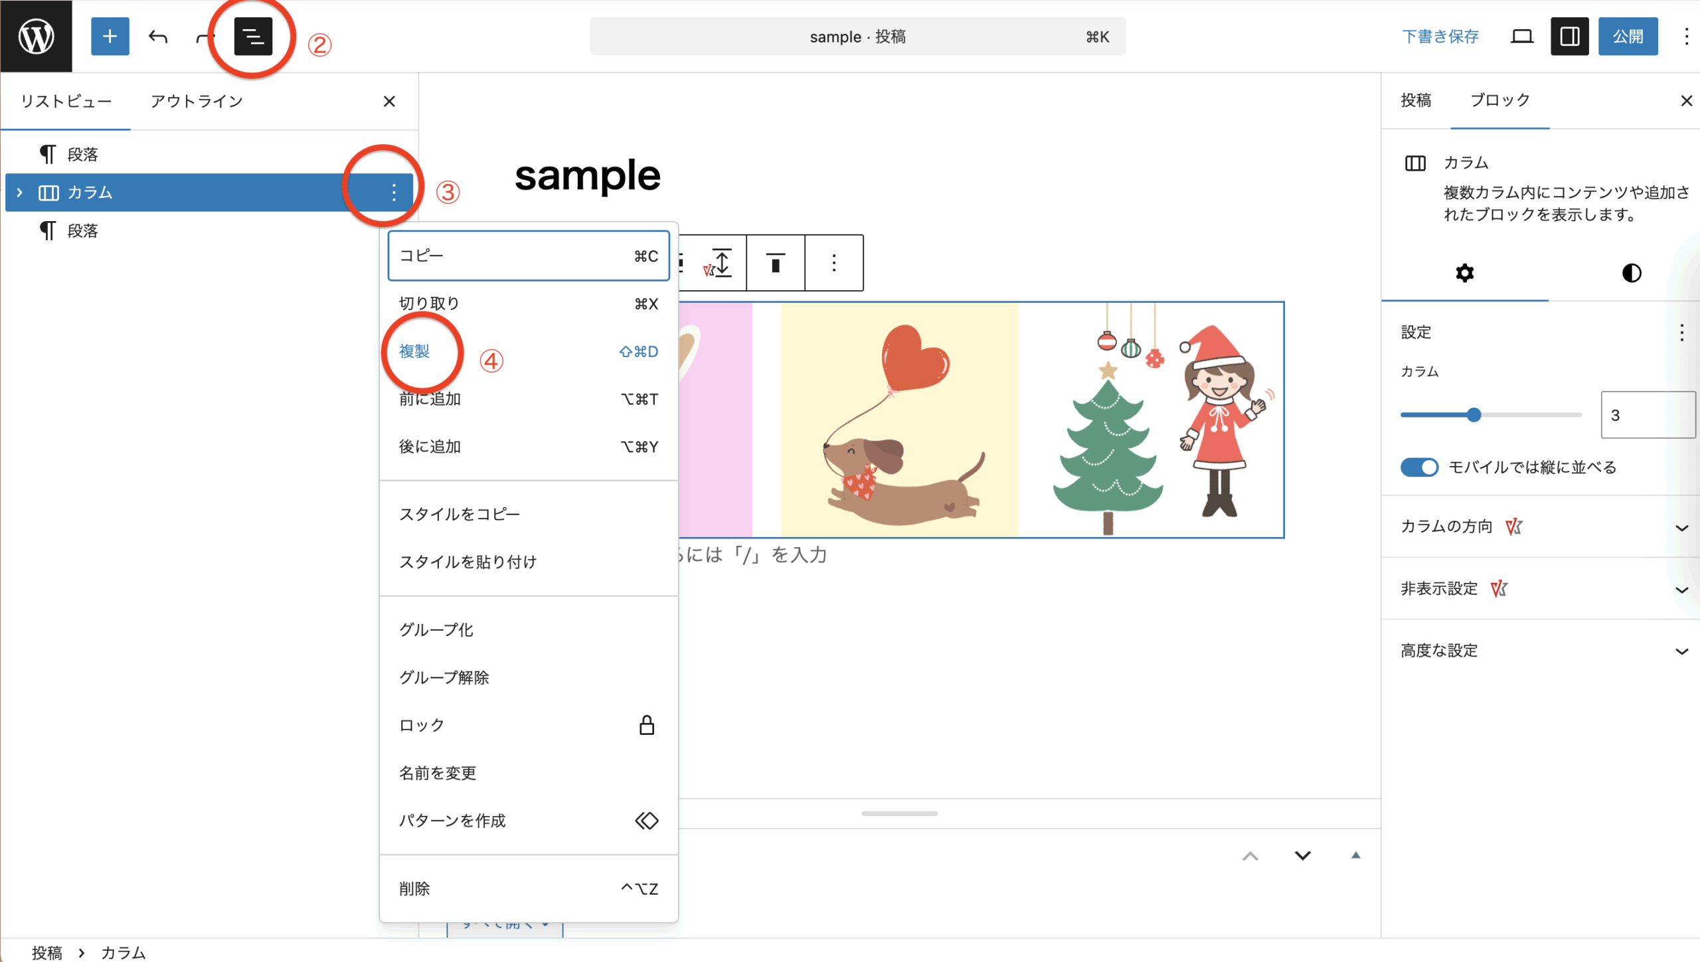
Task: Click the align top toolbar icon
Action: (x=775, y=263)
